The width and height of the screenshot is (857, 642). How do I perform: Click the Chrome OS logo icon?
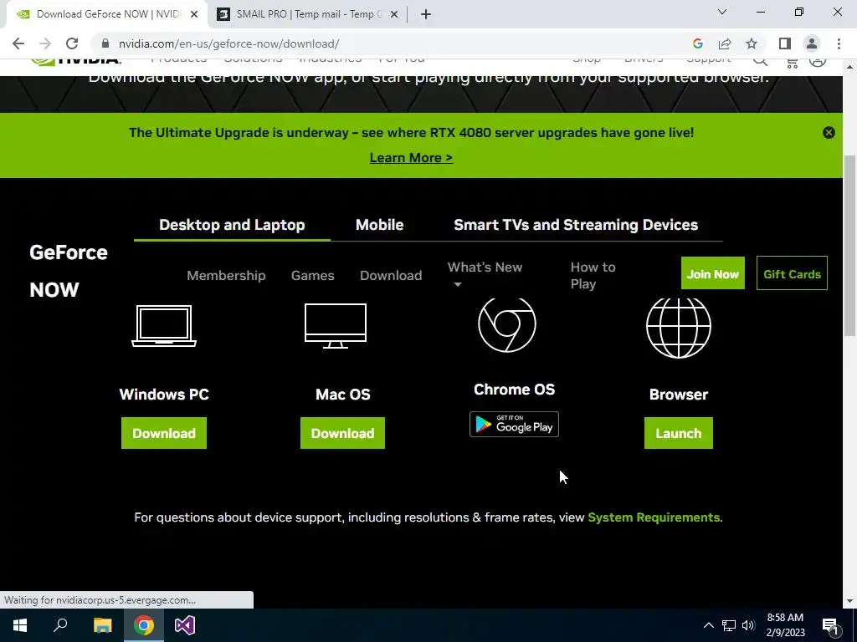507,324
